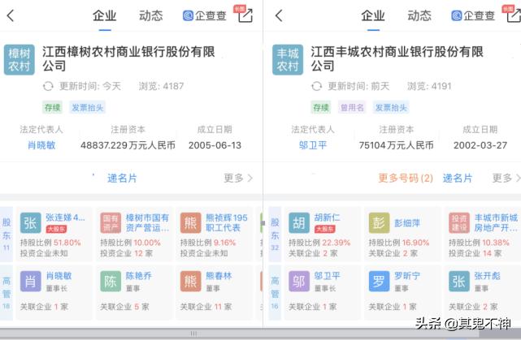Image resolution: width=521 pixels, height=340 pixels.
Task: Click the horizontal scrollbar handle
Action: (193, 334)
